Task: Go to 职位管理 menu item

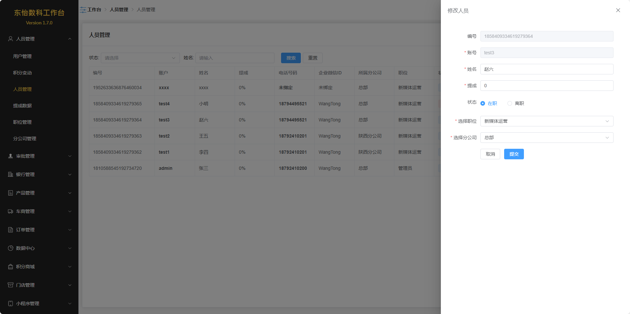Action: [x=22, y=122]
